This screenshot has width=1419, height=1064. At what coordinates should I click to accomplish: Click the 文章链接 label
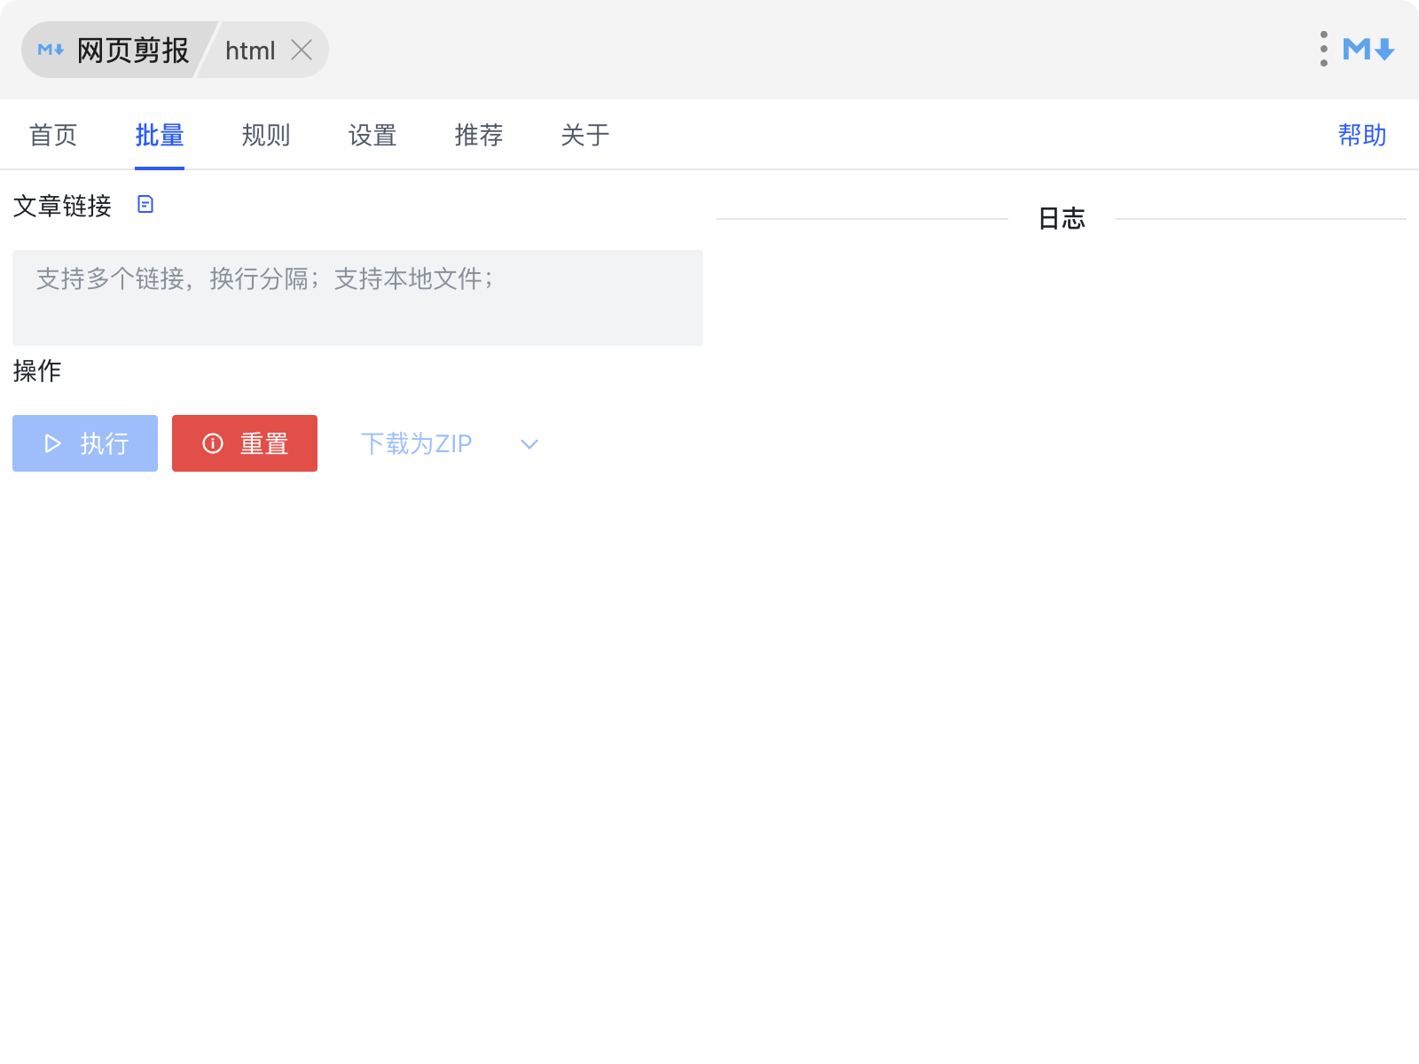pos(62,206)
